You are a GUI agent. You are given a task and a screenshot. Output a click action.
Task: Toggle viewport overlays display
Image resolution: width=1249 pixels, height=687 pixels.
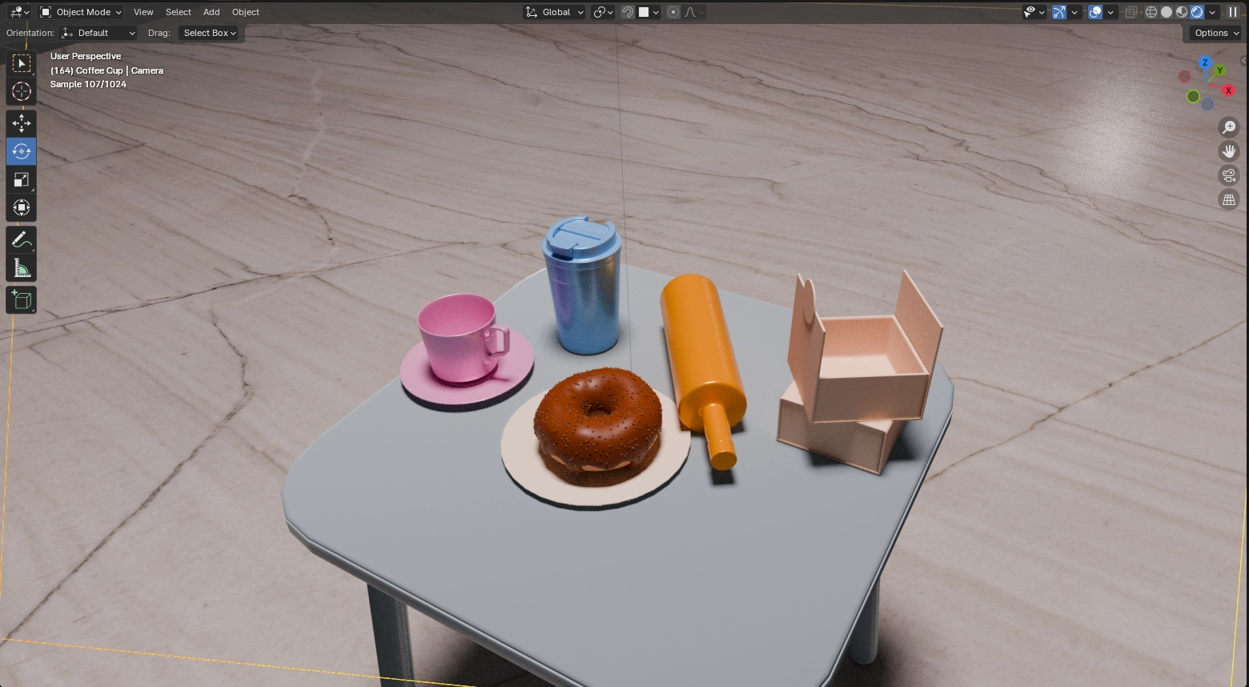[x=1095, y=12]
